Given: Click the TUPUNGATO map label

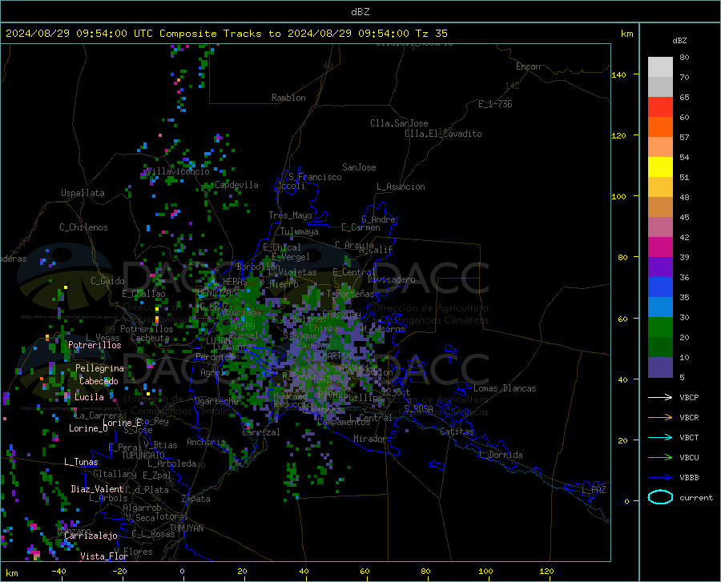Looking at the screenshot, I should [143, 455].
